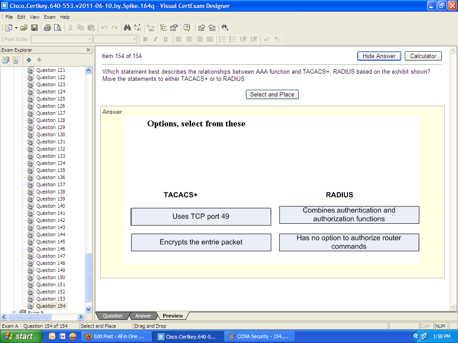Toggle Italic formatting

155,39
